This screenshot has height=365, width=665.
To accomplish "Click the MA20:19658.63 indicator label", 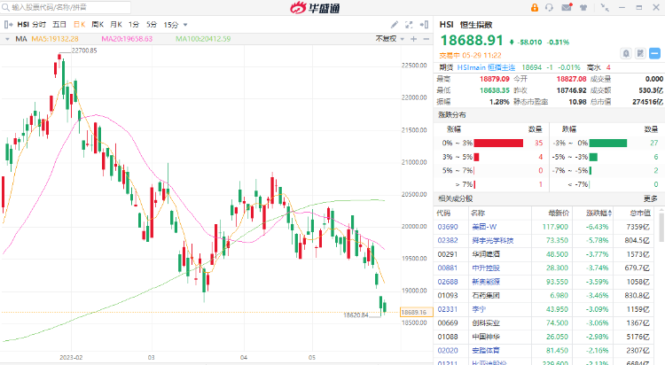I will (x=127, y=39).
